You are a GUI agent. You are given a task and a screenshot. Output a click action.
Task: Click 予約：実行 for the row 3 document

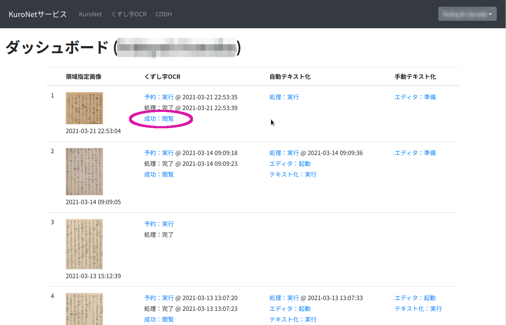click(159, 223)
